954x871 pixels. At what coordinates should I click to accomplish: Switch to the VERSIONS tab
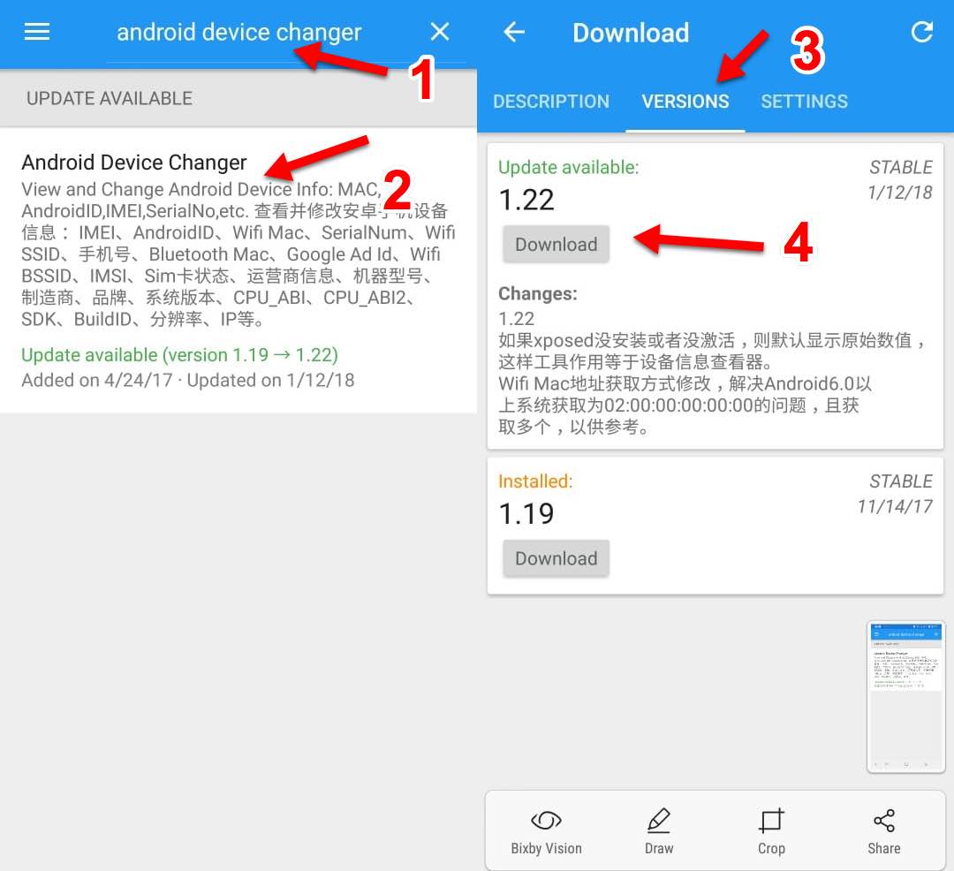685,102
